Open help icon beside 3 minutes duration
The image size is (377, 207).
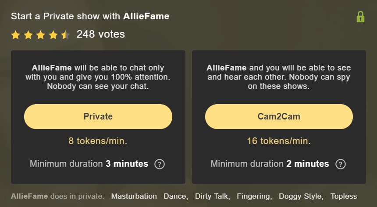click(160, 164)
